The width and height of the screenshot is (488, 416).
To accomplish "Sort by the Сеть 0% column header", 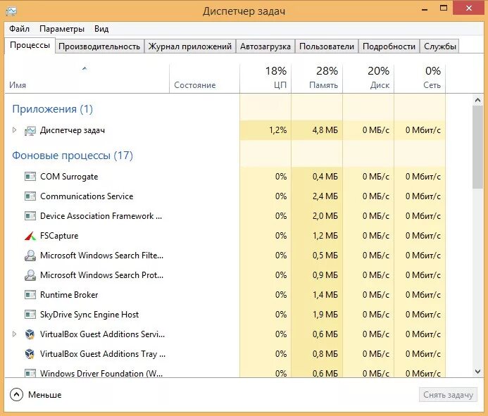I will 420,78.
